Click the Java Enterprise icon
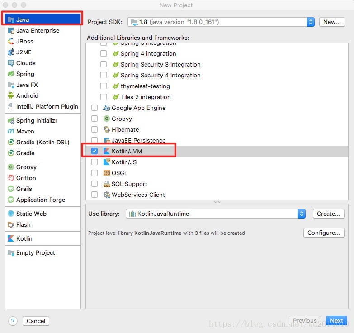Viewport: 354px width, 333px height. coord(11,30)
